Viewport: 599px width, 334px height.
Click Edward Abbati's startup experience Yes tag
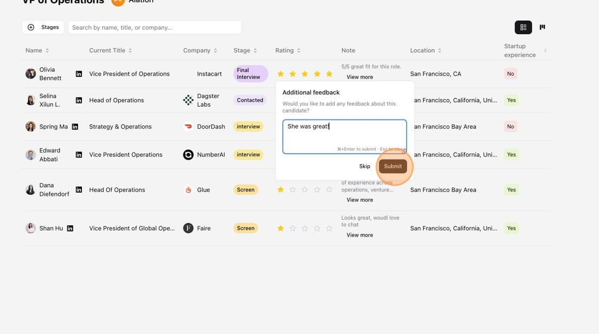[x=511, y=155]
